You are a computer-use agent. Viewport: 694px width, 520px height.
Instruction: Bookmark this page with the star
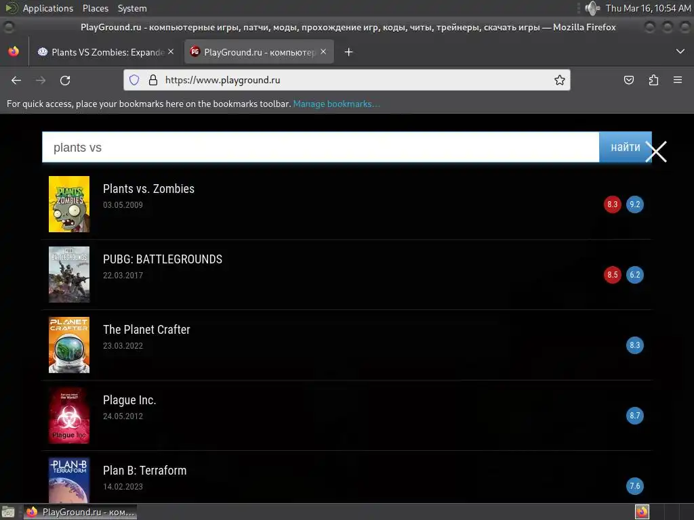pos(559,80)
